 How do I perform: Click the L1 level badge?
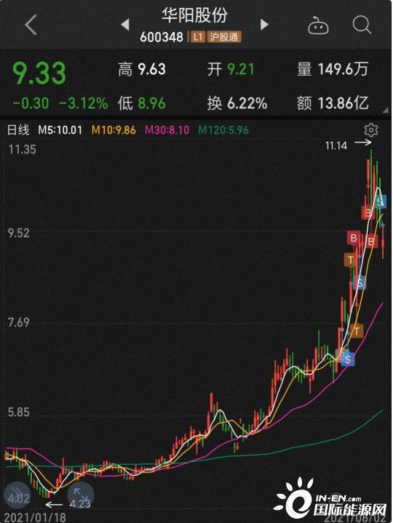198,36
